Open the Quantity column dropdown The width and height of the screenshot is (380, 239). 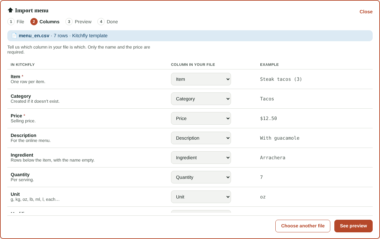201,177
